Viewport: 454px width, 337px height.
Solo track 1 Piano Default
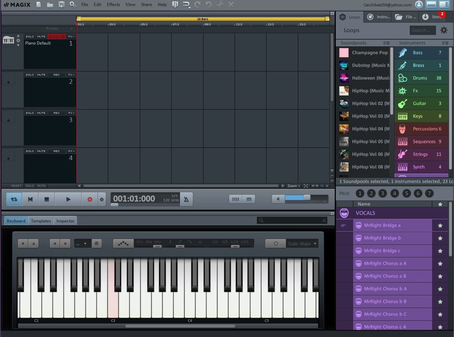click(x=30, y=36)
